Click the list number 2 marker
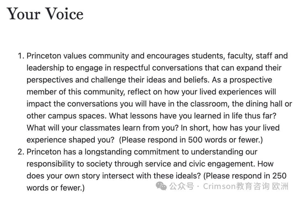This screenshot has height=198, width=298. click(21, 152)
